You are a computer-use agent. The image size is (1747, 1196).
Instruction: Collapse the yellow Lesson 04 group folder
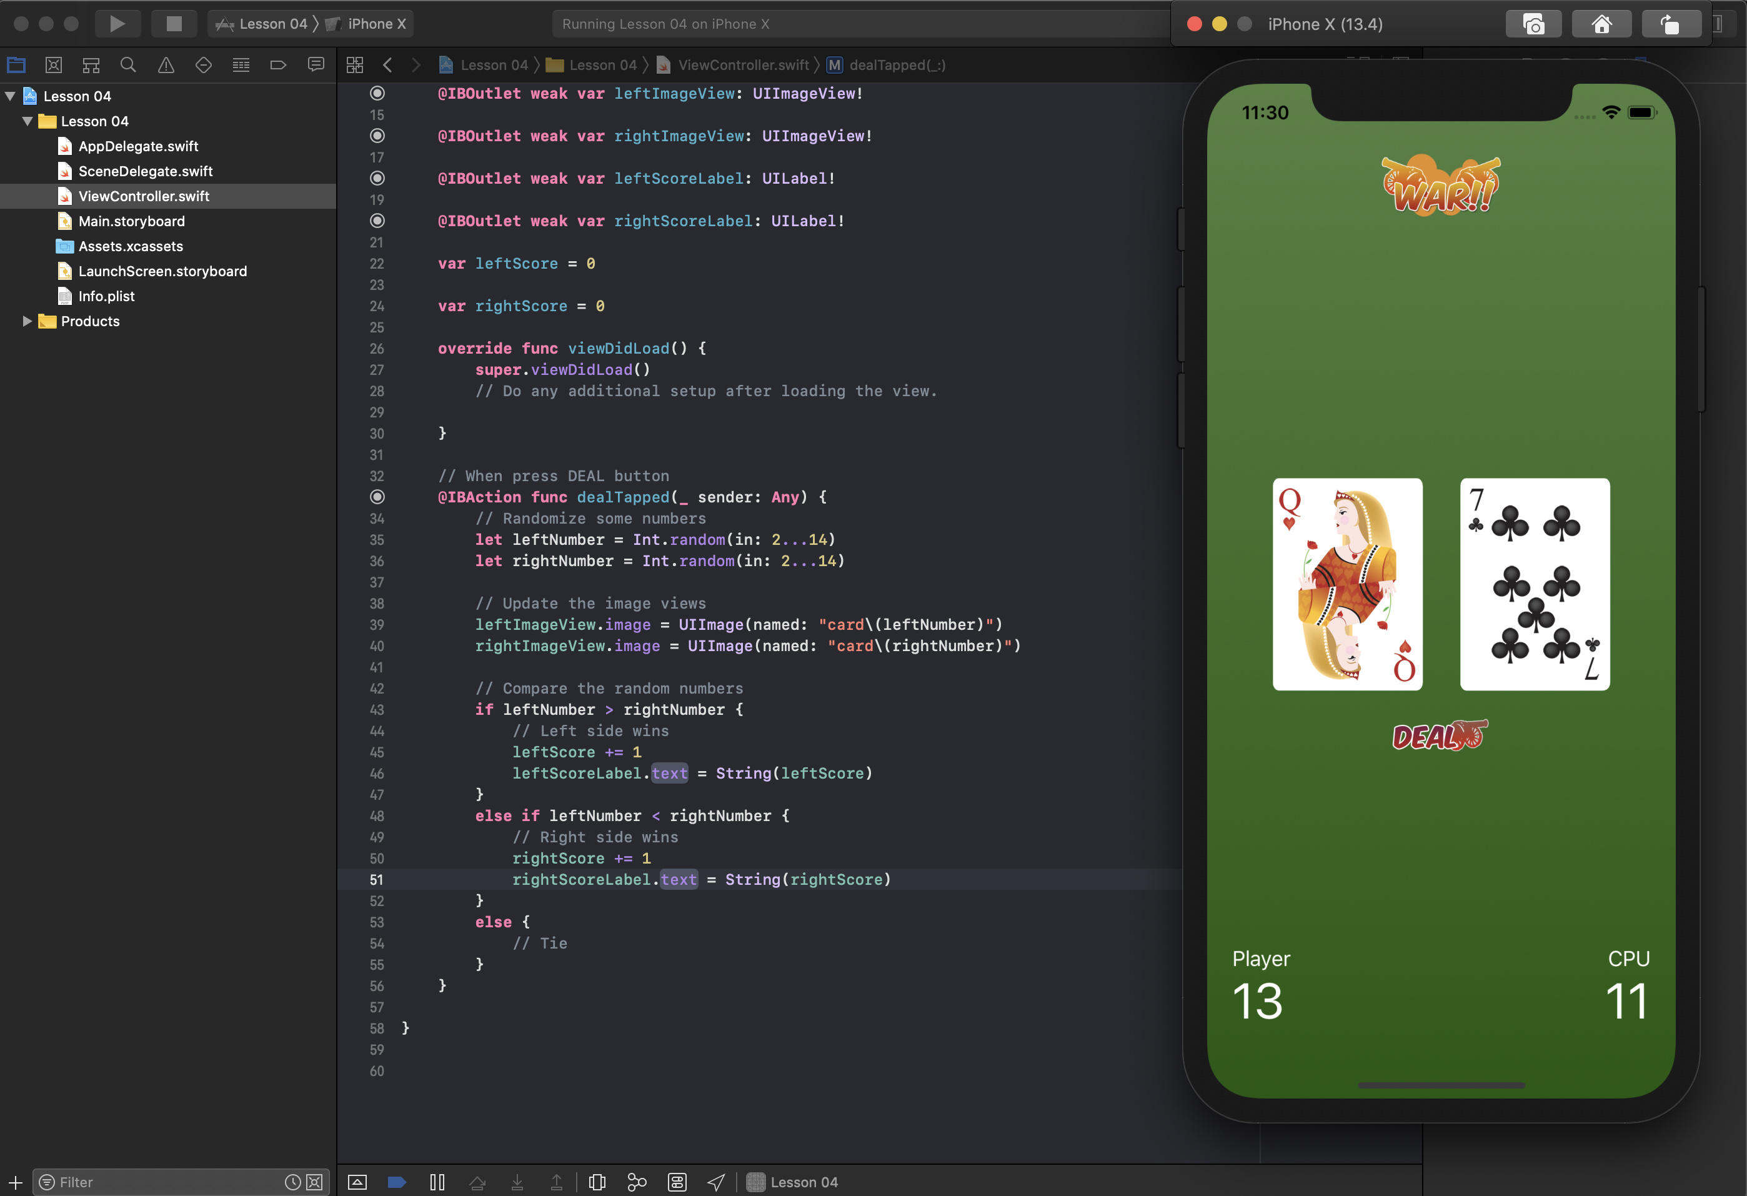point(28,121)
